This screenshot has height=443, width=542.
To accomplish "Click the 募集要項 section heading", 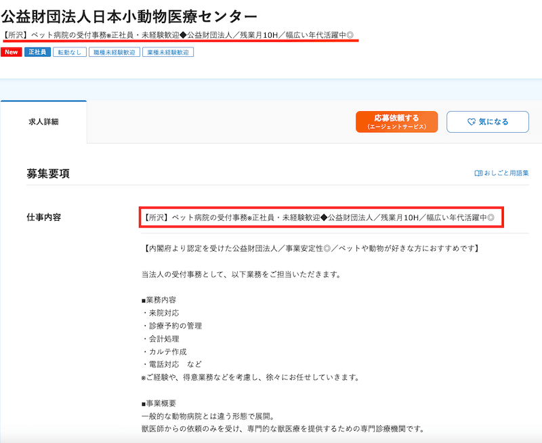I will tap(48, 173).
